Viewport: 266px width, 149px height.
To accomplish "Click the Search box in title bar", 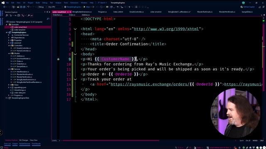I will [x=103, y=3].
